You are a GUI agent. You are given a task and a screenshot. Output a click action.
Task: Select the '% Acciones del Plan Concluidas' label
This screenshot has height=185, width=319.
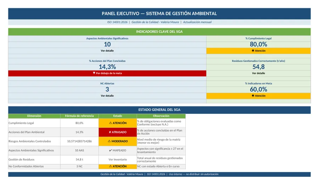pos(107,61)
